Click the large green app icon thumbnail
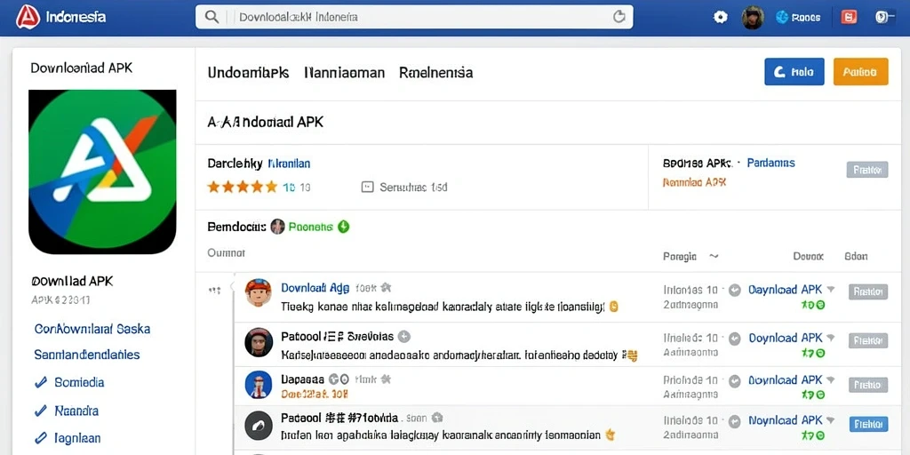The width and height of the screenshot is (910, 455). tap(103, 172)
